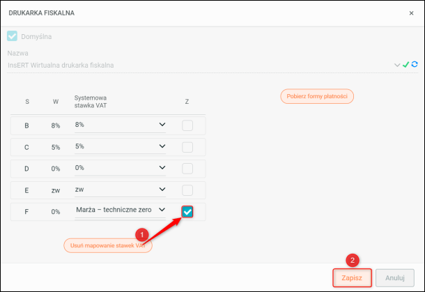The image size is (425, 292).
Task: Enable Z checkbox for row B
Action: pos(187,125)
